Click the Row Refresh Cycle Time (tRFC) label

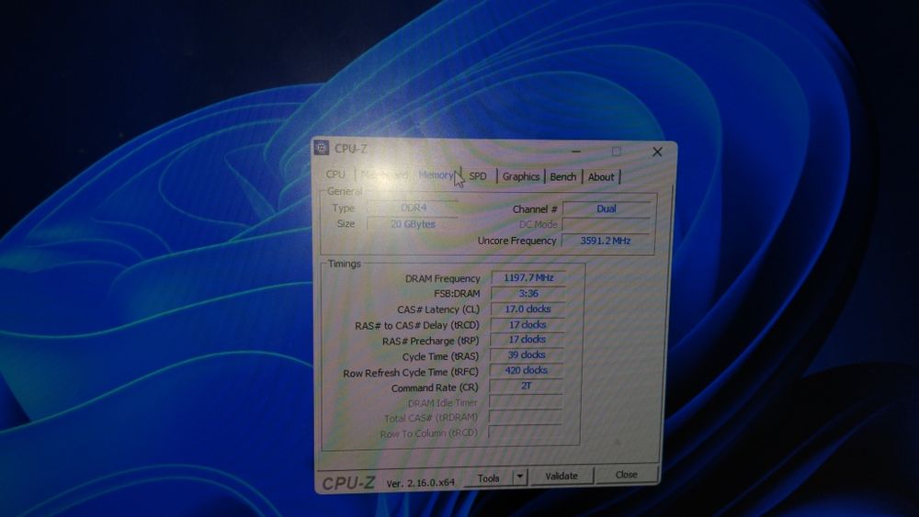click(411, 373)
